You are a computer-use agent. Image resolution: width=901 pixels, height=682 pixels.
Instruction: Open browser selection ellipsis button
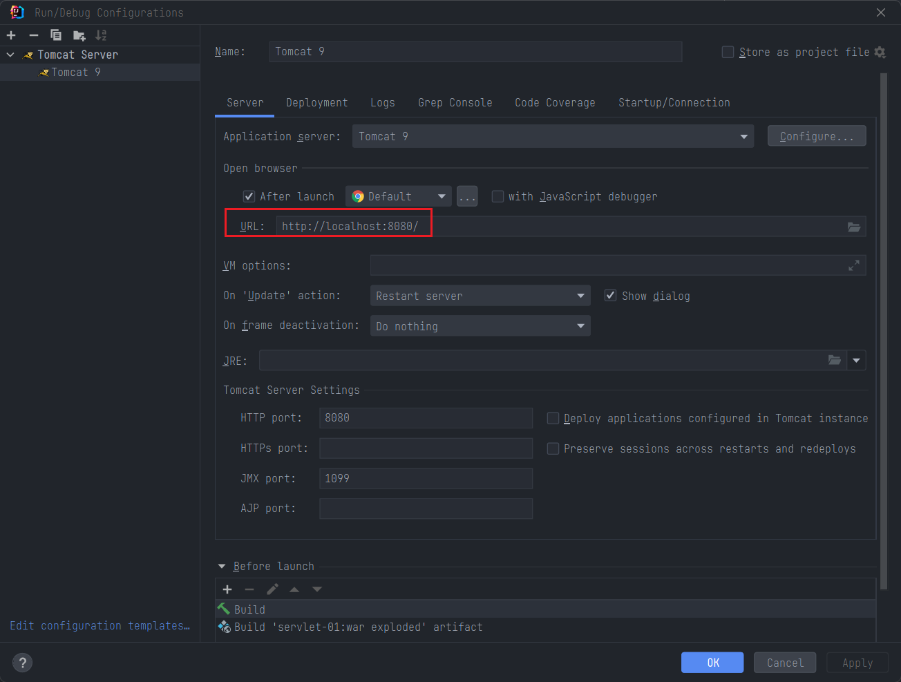click(x=467, y=196)
